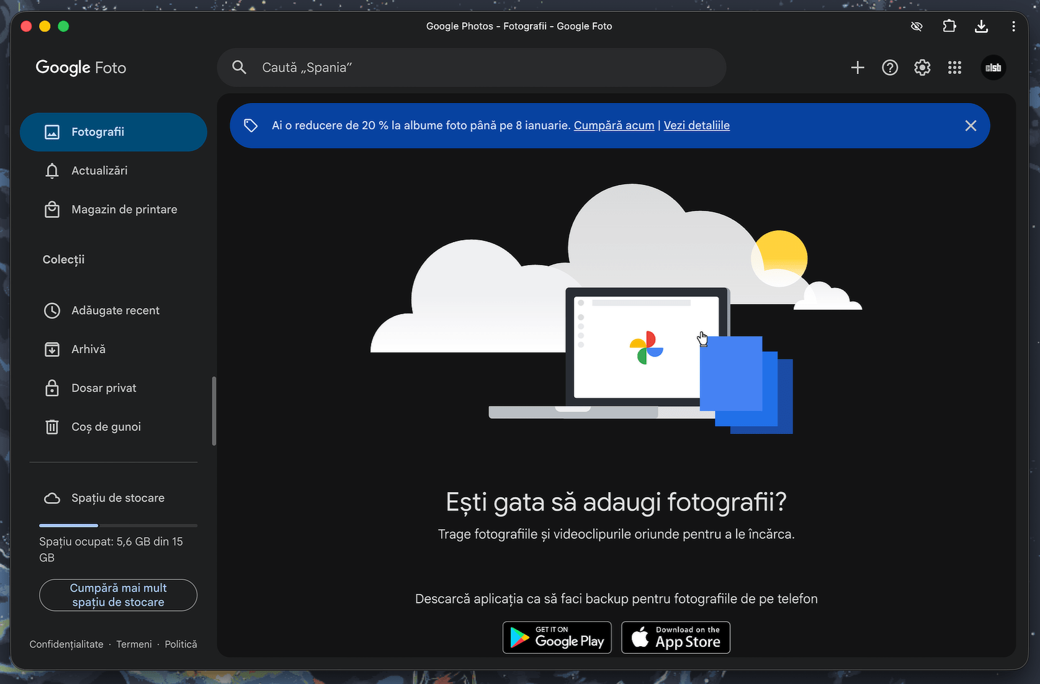Viewport: 1040px width, 684px height.
Task: Click the account avatar in top right
Action: [993, 68]
